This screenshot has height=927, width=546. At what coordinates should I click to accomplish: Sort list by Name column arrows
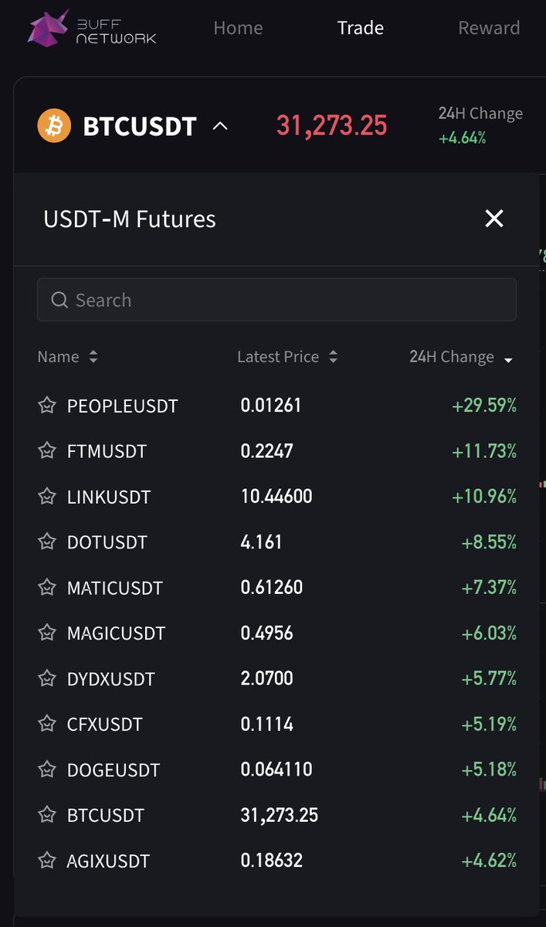click(93, 357)
